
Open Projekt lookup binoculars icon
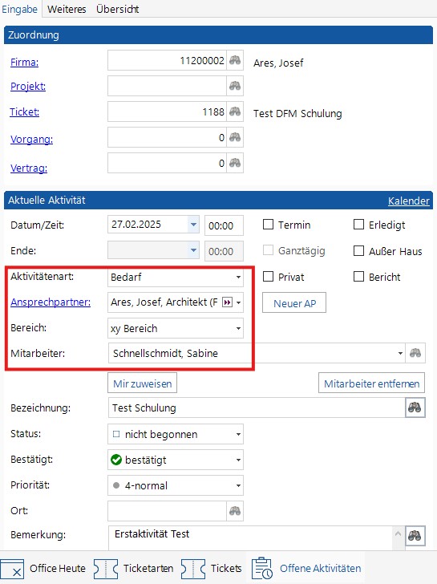[x=235, y=86]
